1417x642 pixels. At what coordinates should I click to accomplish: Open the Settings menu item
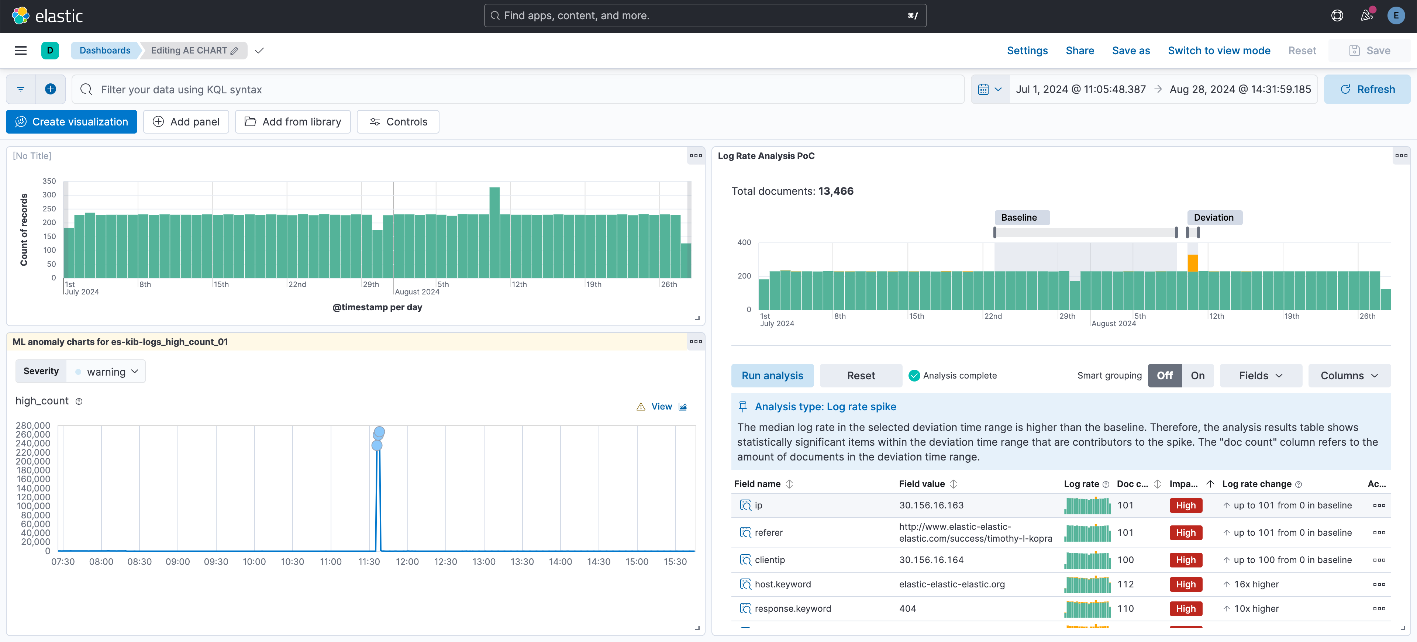(x=1027, y=51)
